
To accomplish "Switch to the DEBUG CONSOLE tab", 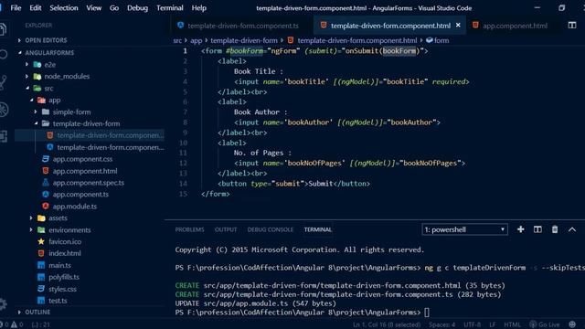I will pyautogui.click(x=271, y=229).
